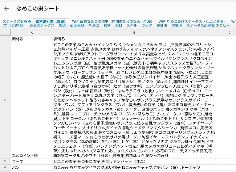Open the 集計用 sheet tab
This screenshot has height=172, width=236.
pyautogui.click(x=162, y=25)
